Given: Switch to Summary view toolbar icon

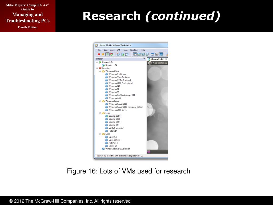Looking at the screenshot, I should coord(153,54).
